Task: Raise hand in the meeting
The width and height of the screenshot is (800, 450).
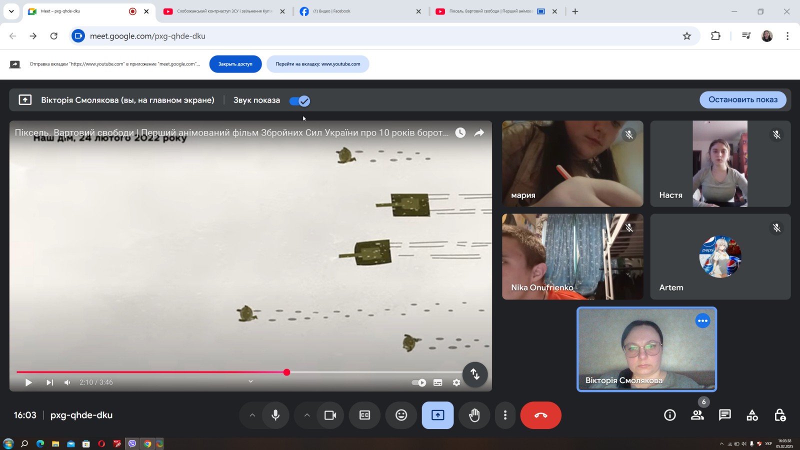Action: 474,415
